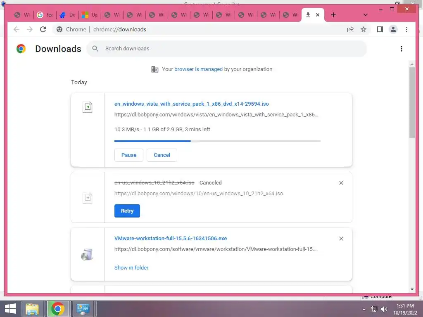Reload the downloads page
The height and width of the screenshot is (317, 423).
pyautogui.click(x=43, y=29)
